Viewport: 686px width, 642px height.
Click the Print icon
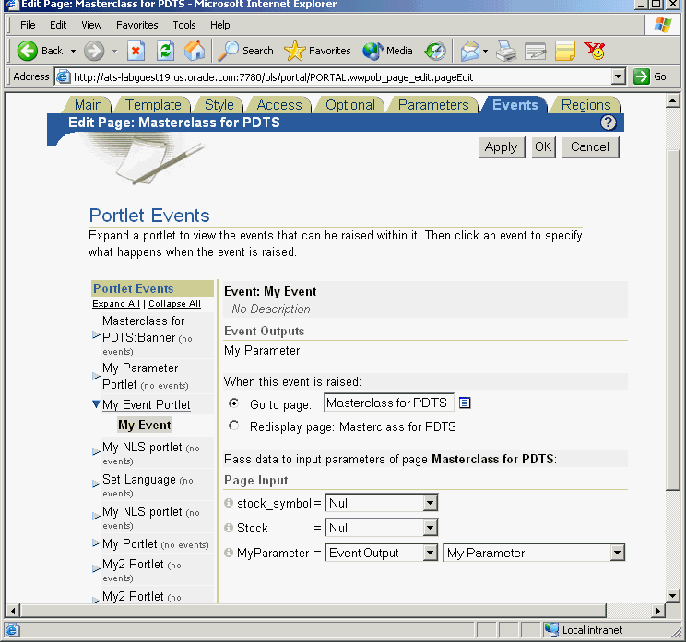click(506, 52)
